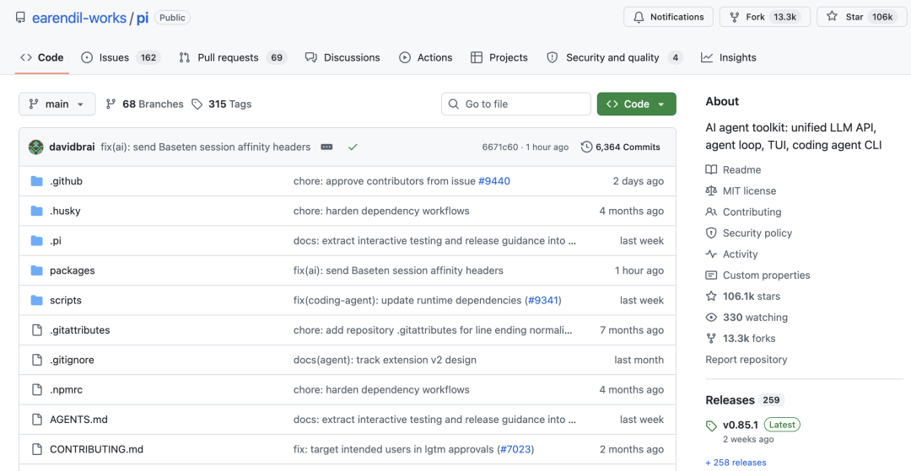The image size is (911, 471).
Task: Open the .gitattributes file
Action: (x=79, y=330)
